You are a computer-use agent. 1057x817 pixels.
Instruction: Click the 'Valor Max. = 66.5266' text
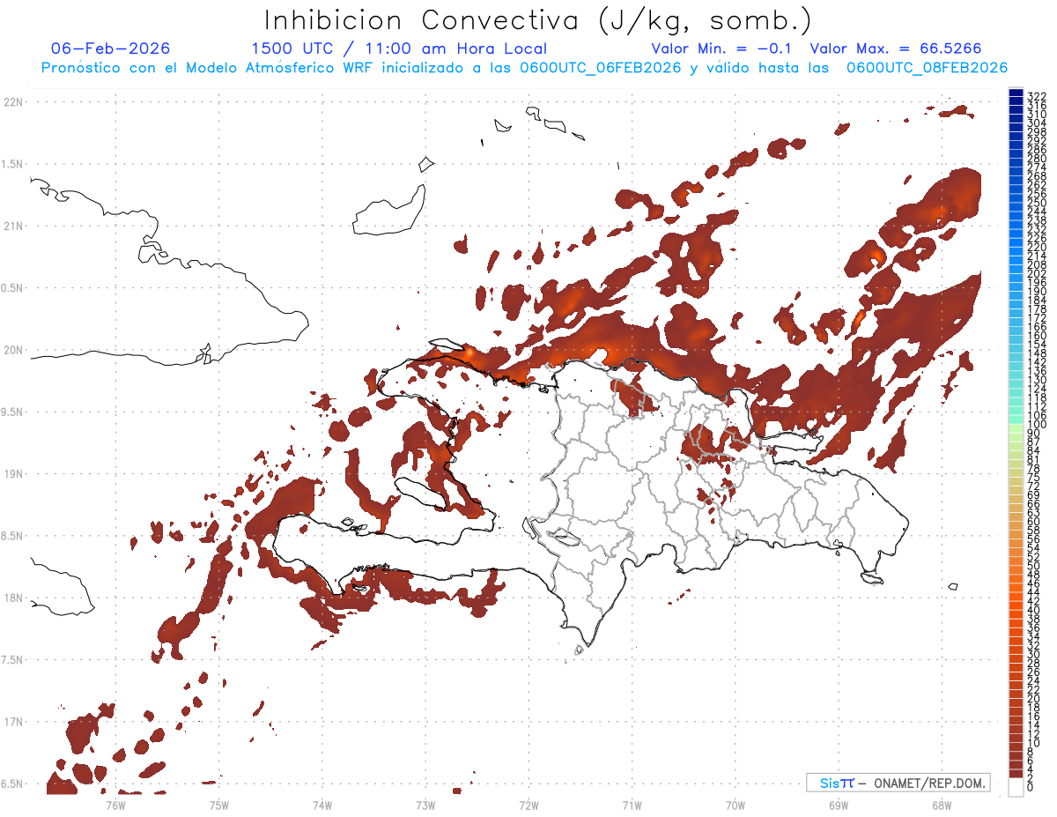[896, 48]
